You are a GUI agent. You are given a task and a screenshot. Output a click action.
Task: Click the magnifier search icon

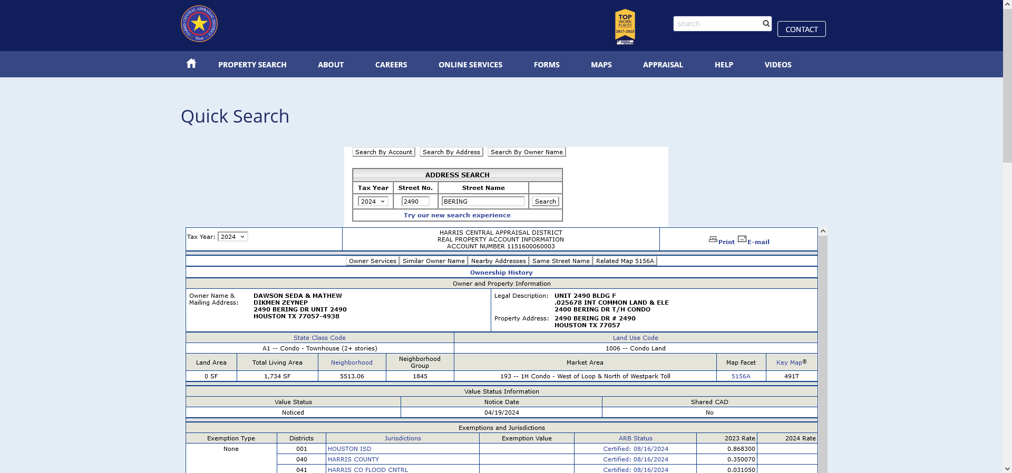[x=766, y=23]
